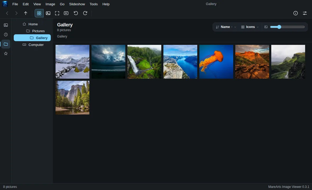Select the Folders sidebar tab icon

[6, 44]
